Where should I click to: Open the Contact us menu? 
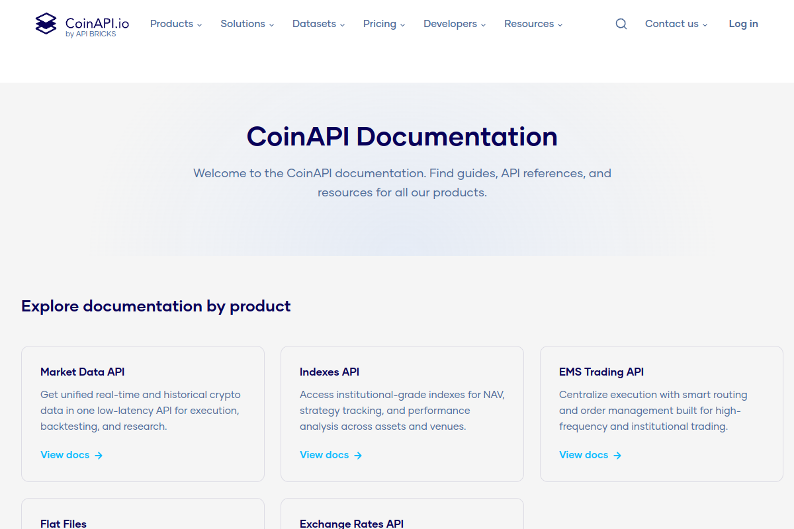pyautogui.click(x=676, y=24)
